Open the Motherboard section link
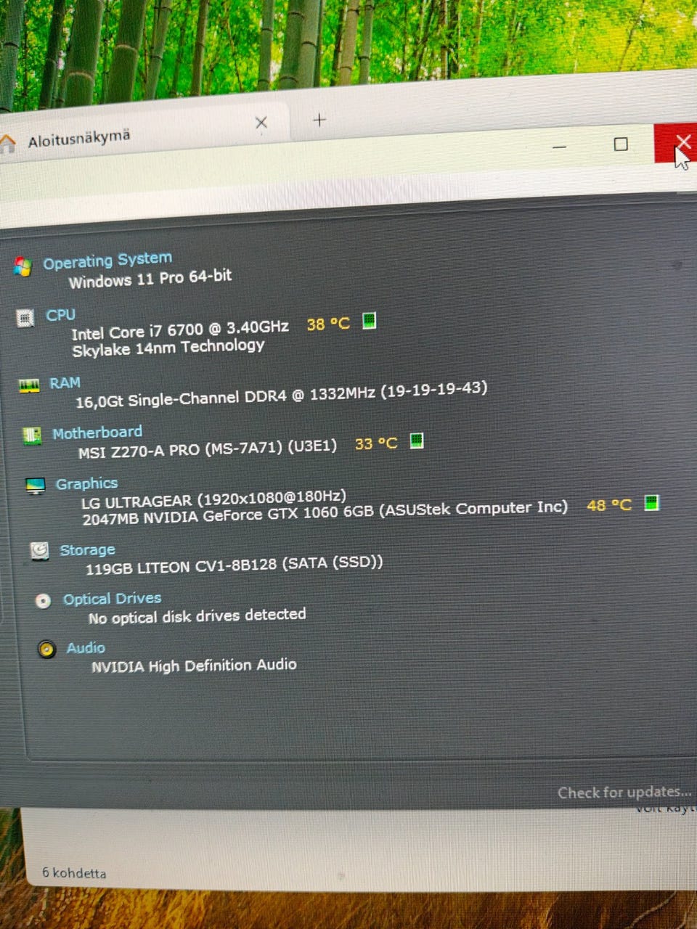This screenshot has height=929, width=697. pyautogui.click(x=97, y=433)
